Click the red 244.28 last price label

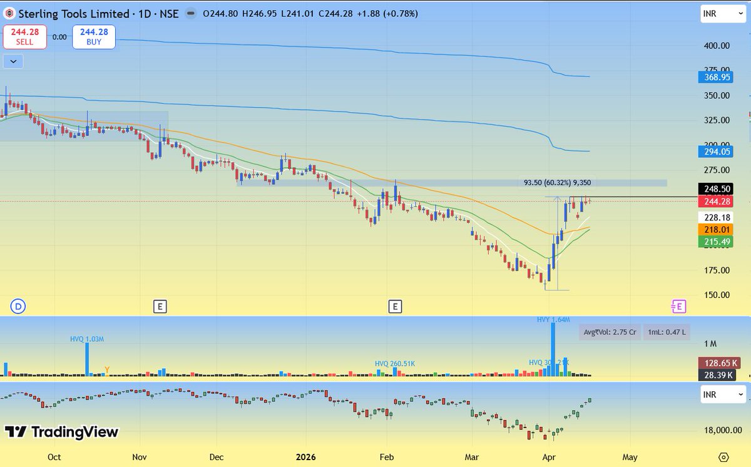pyautogui.click(x=716, y=201)
